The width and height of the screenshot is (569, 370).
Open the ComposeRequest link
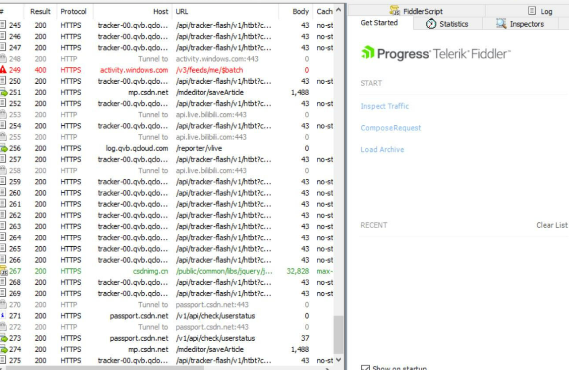tap(391, 128)
